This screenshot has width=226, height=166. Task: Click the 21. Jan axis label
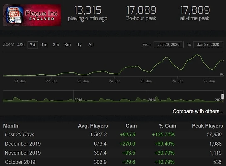[x=20, y=81]
